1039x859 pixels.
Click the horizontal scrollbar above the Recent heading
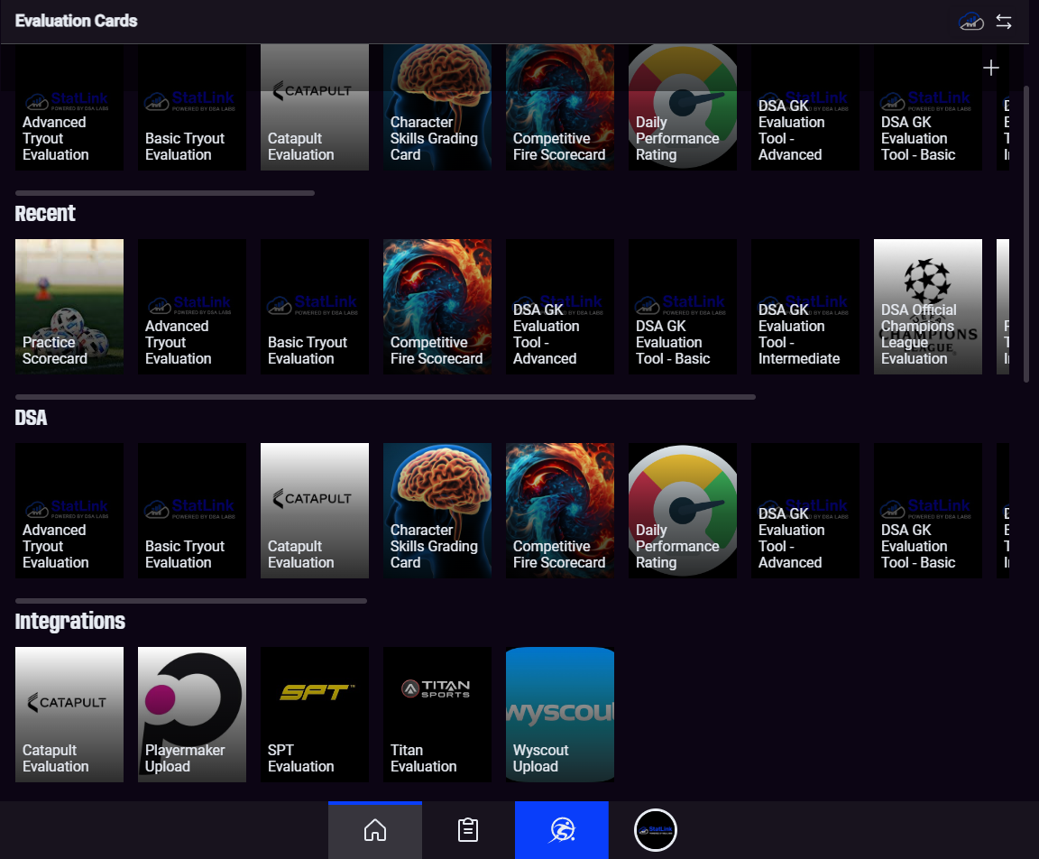[x=165, y=193]
